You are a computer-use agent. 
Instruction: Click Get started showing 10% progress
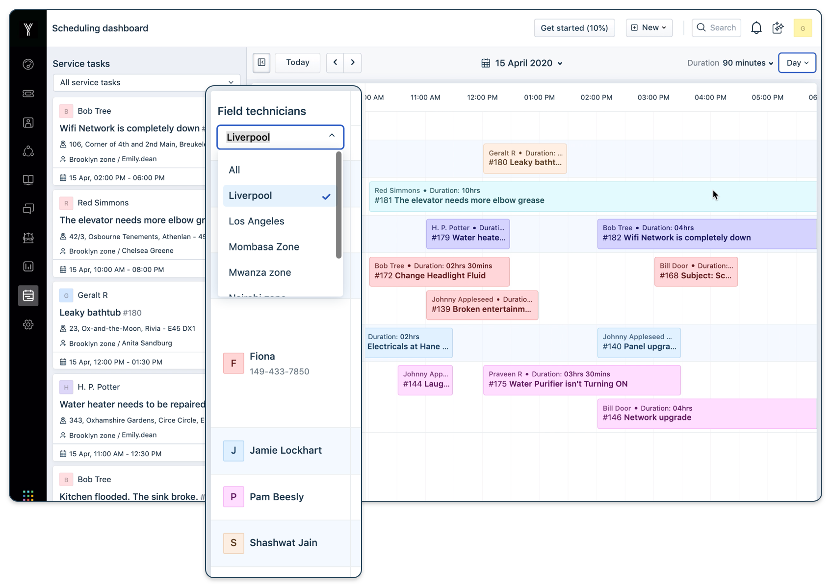(x=574, y=27)
